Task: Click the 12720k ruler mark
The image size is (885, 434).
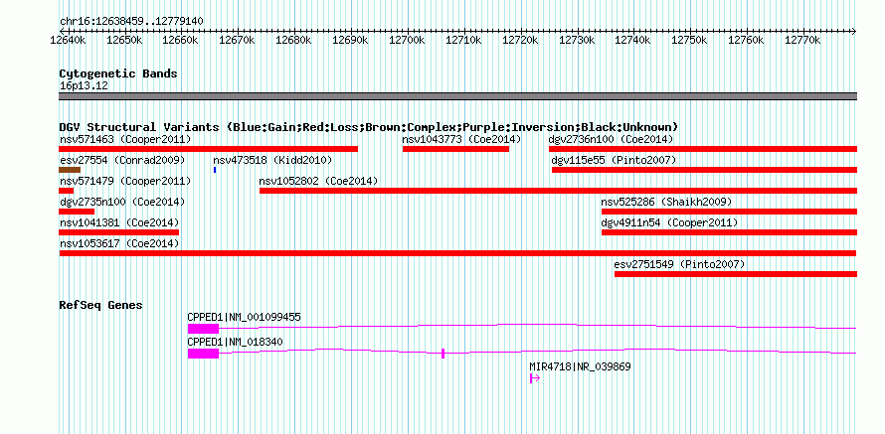Action: [x=520, y=40]
